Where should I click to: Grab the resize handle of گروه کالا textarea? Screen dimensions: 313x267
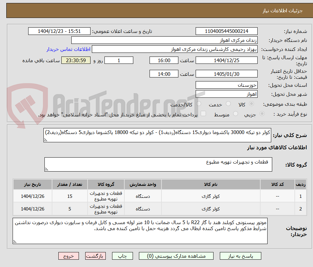pos(46,169)
